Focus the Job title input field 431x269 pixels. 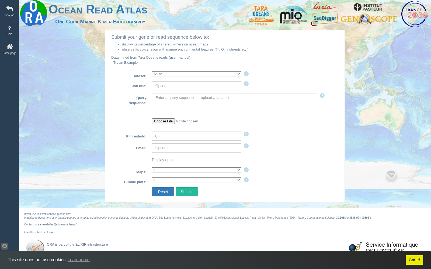tap(196, 86)
